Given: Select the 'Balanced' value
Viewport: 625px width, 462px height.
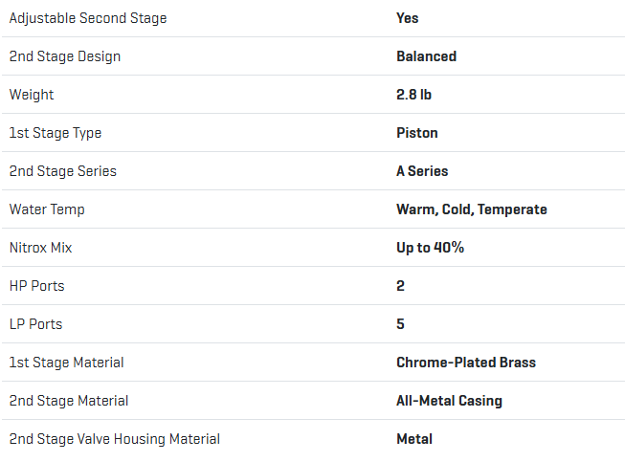Looking at the screenshot, I should pyautogui.click(x=426, y=56).
